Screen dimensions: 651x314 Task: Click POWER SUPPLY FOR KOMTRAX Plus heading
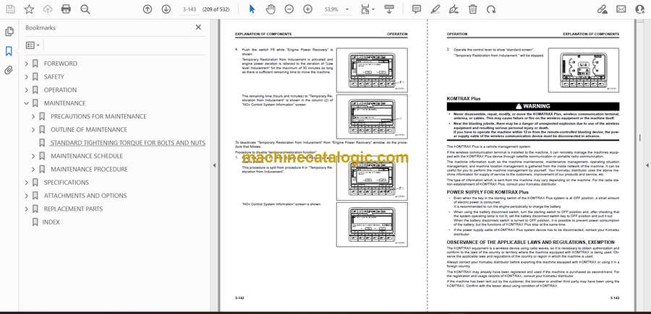[488, 192]
